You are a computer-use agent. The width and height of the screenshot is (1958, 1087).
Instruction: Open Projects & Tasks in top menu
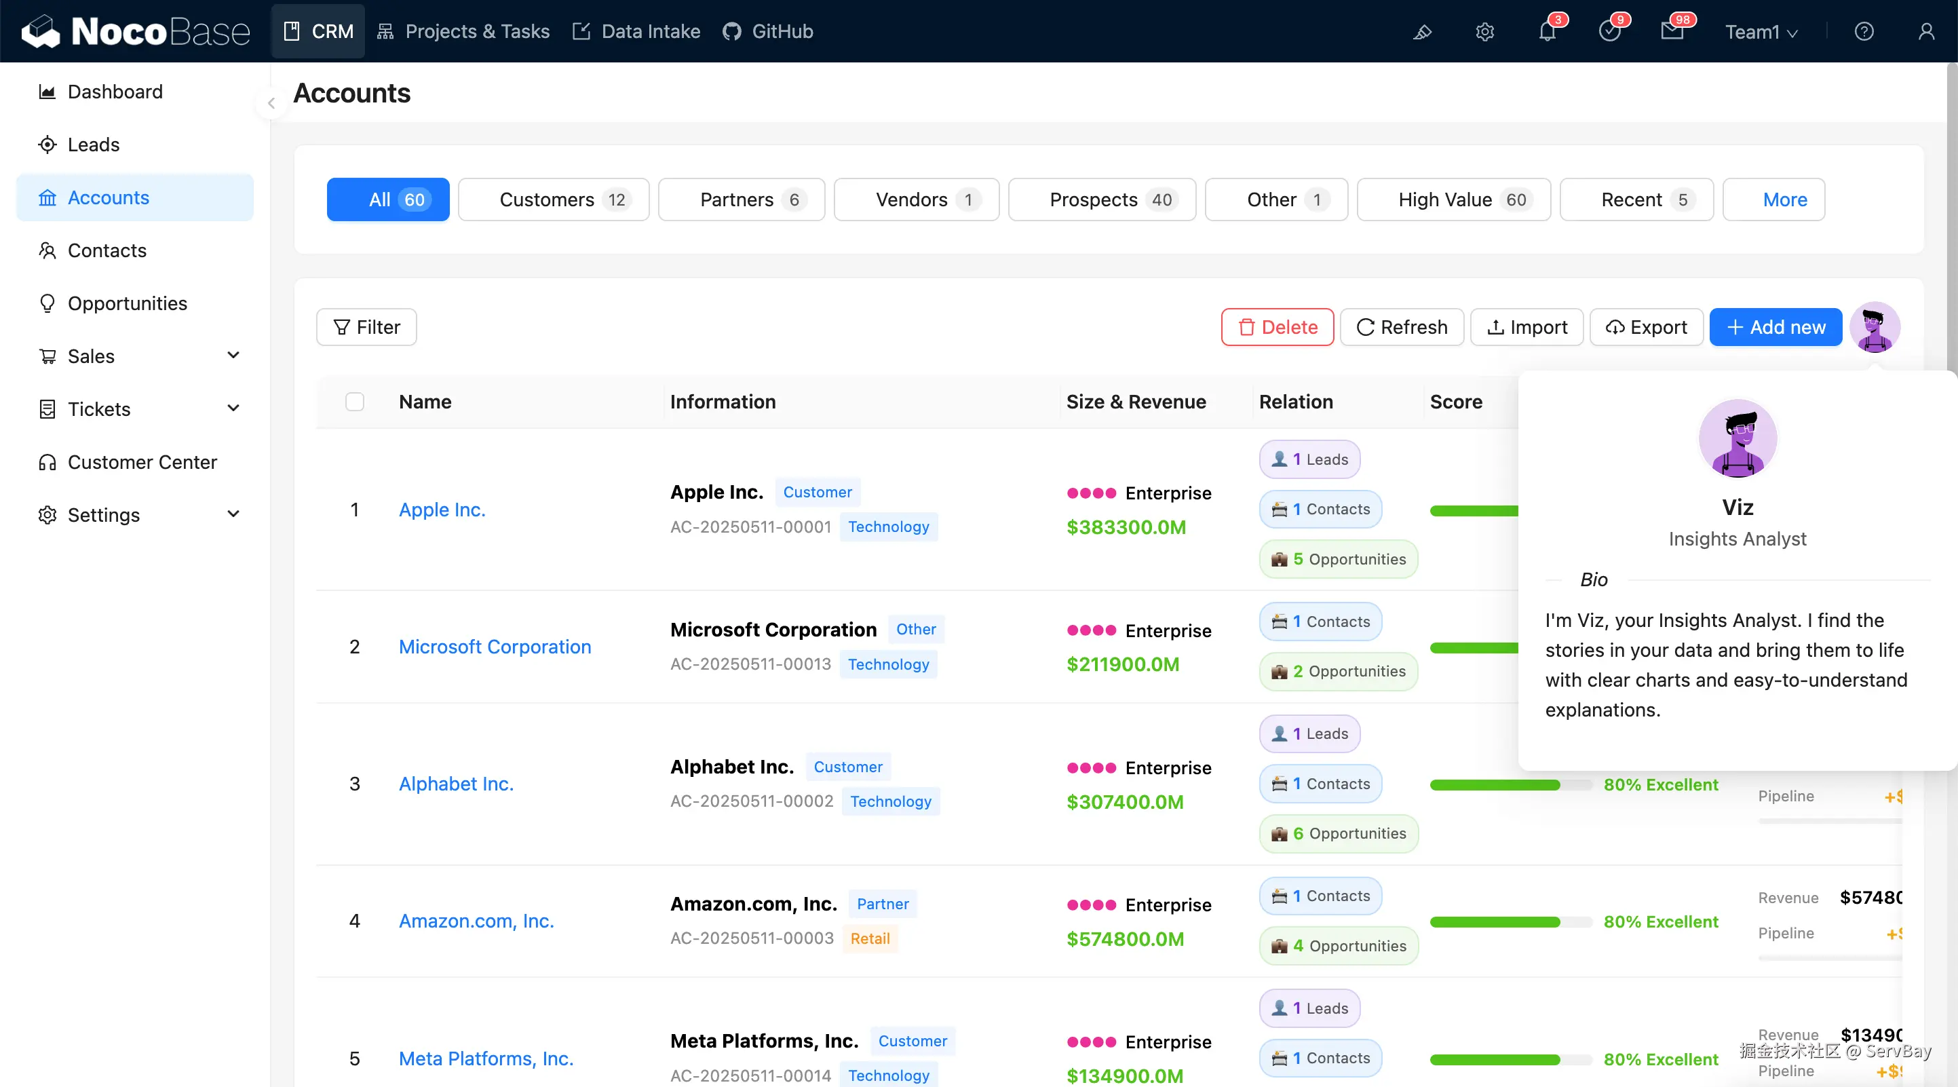point(463,32)
